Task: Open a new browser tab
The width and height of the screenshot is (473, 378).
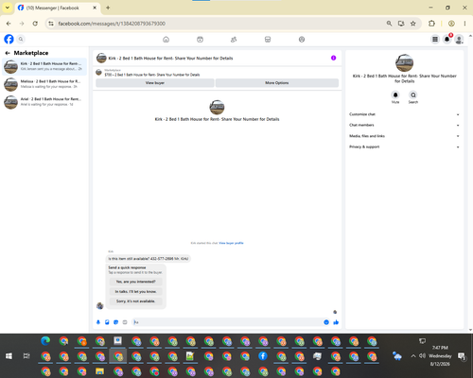Action: pyautogui.click(x=108, y=8)
